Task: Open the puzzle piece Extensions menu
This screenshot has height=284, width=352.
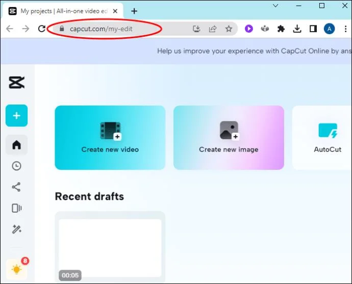Action: (x=281, y=29)
